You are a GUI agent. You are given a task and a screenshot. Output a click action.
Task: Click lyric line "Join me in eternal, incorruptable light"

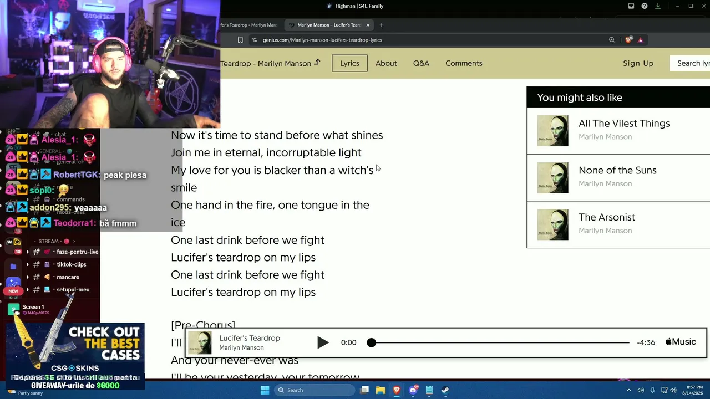pos(266,152)
